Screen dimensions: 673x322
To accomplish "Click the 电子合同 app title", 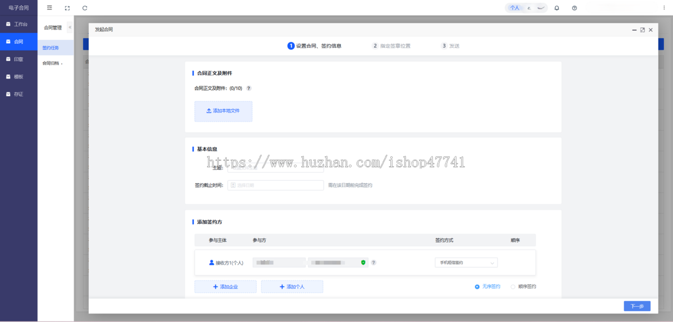I will (19, 8).
